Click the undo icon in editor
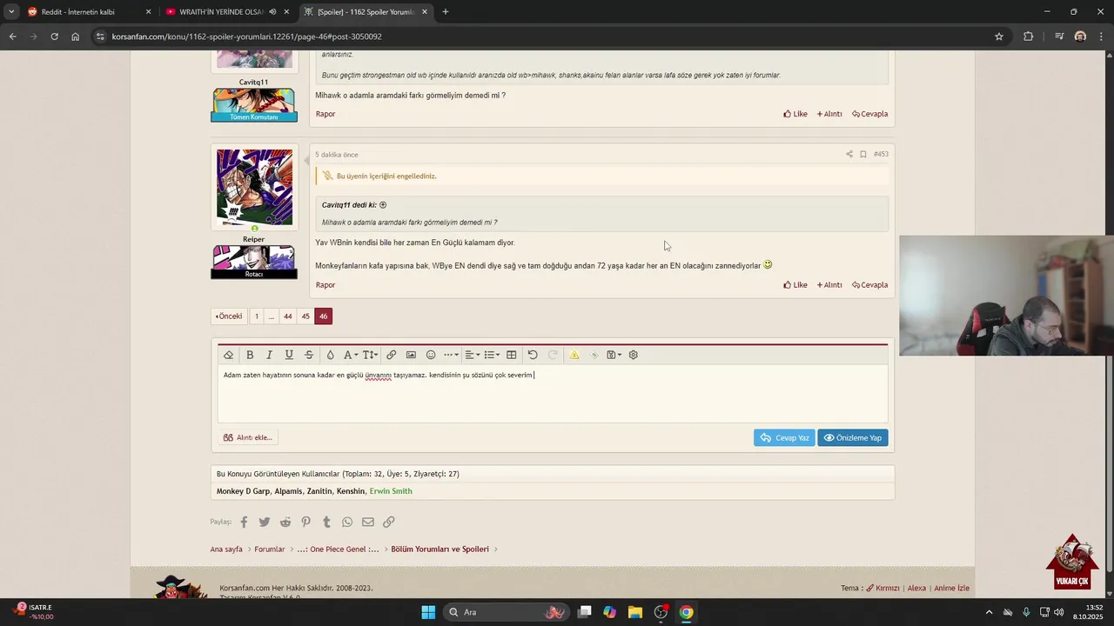This screenshot has height=626, width=1114. click(x=533, y=355)
